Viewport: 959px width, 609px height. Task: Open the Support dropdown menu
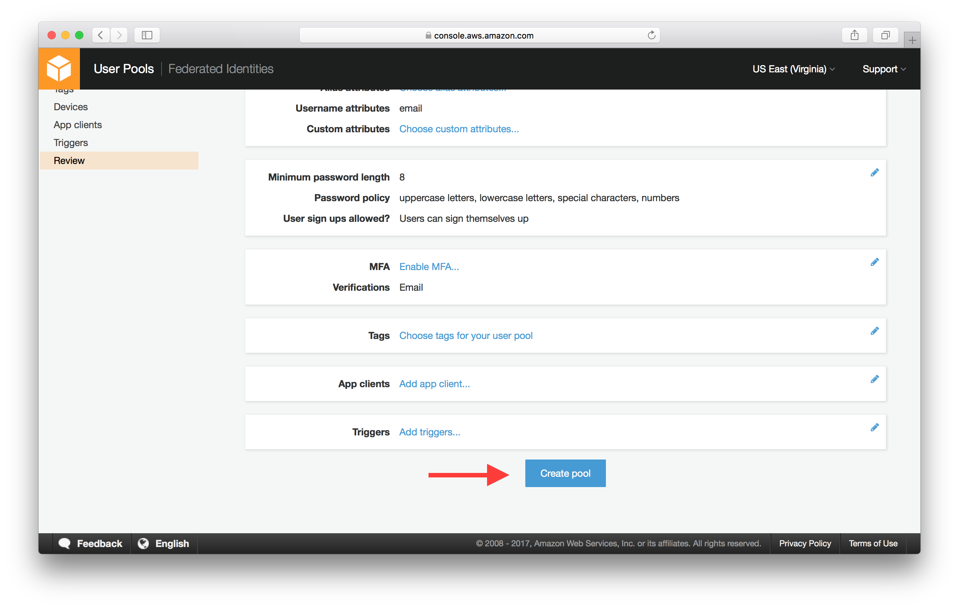(884, 69)
